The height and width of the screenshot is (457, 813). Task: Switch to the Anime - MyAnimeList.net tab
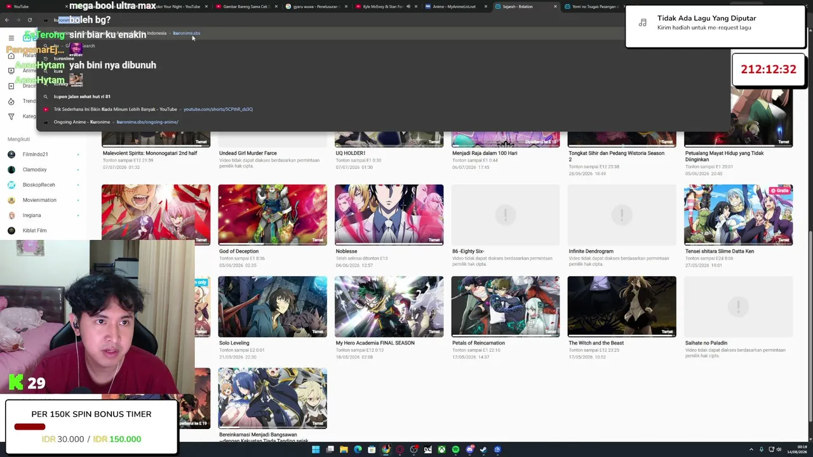tap(455, 6)
